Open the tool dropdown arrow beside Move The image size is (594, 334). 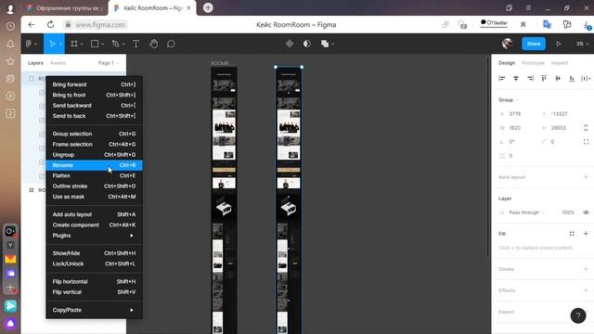tap(60, 45)
